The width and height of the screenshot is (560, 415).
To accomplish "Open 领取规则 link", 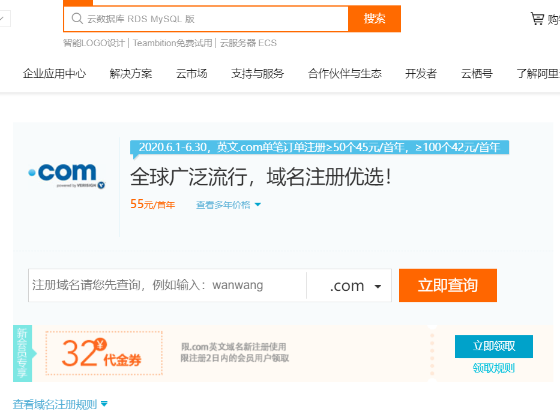I will 493,368.
